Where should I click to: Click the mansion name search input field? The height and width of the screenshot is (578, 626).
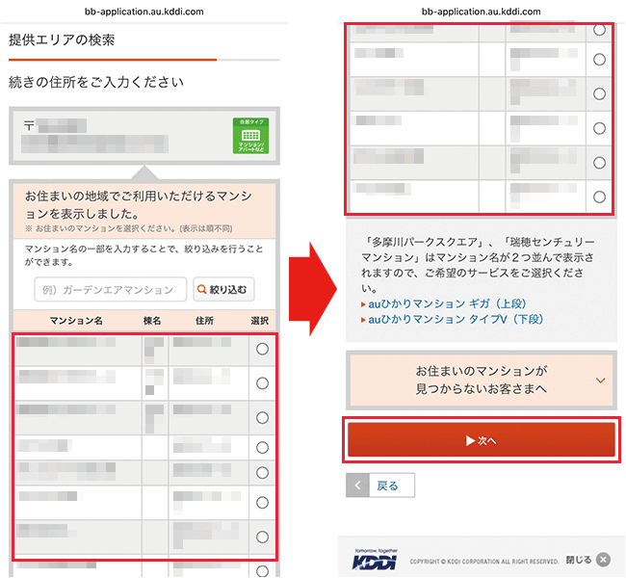(x=110, y=289)
